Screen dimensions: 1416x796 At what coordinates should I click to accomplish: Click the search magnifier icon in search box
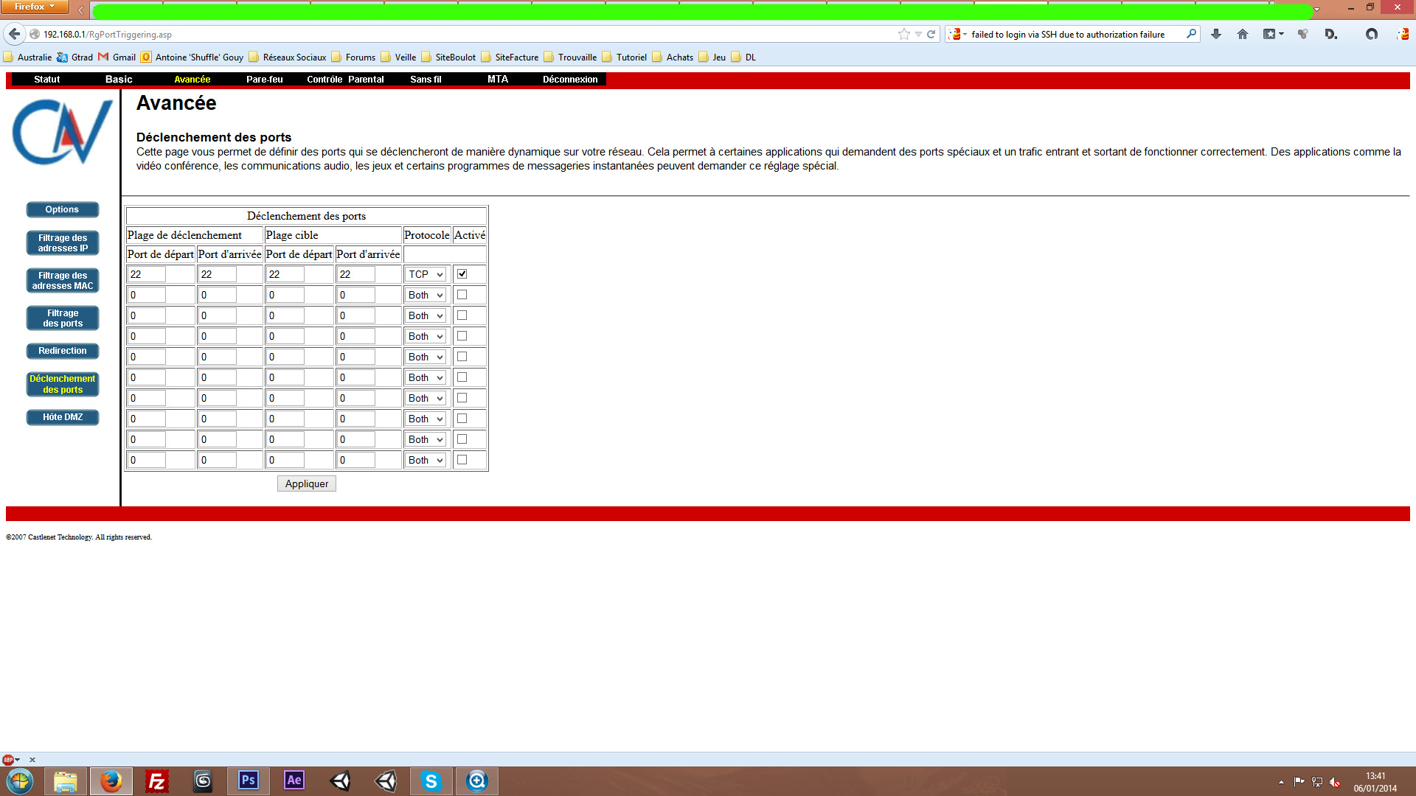coord(1191,34)
